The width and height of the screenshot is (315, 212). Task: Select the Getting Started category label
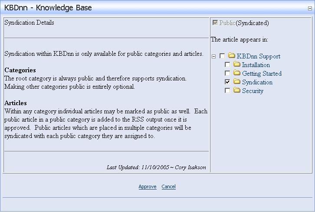click(262, 74)
